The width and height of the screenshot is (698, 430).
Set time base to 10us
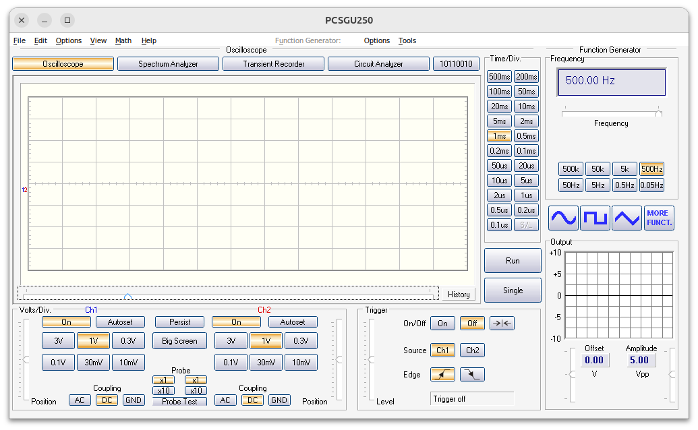pos(500,181)
